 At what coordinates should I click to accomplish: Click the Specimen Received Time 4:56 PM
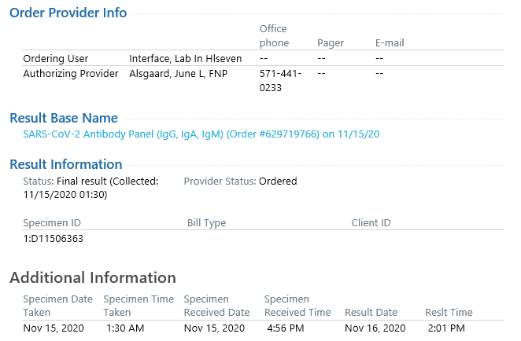[286, 328]
